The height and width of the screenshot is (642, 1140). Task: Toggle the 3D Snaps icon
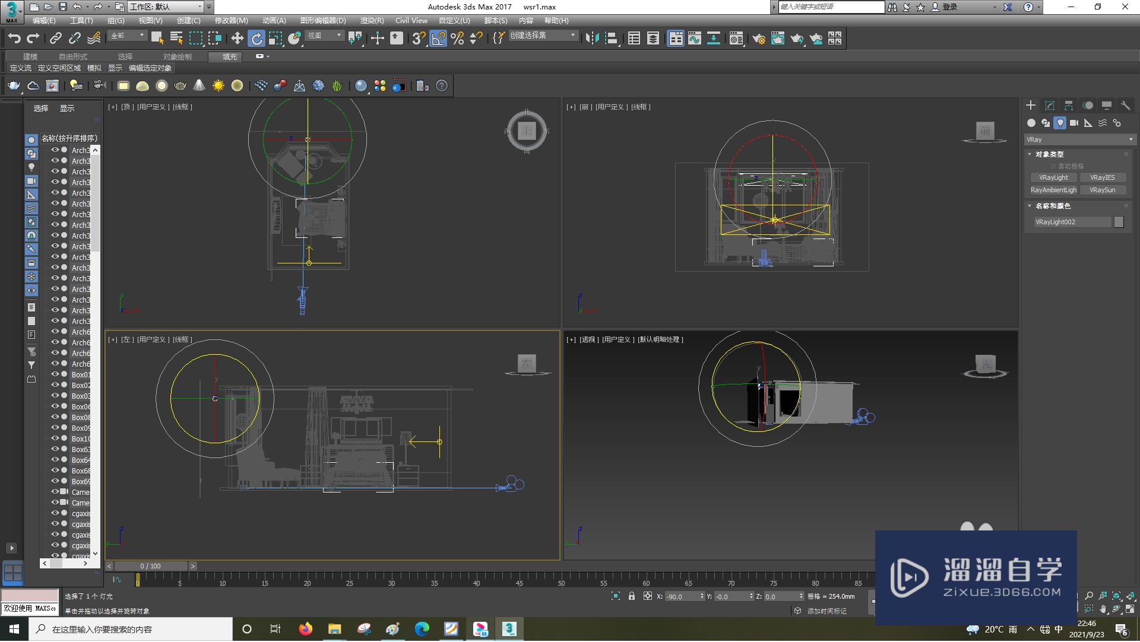pos(419,39)
